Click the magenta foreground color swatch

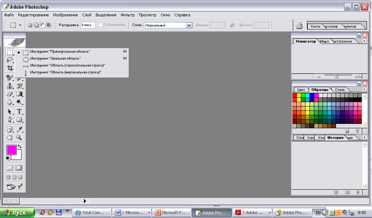coord(11,150)
